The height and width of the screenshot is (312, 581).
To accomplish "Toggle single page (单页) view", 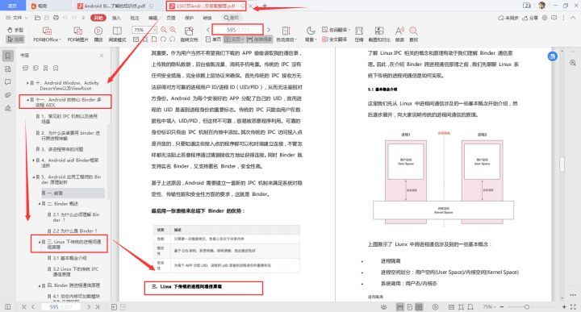I will [214, 40].
